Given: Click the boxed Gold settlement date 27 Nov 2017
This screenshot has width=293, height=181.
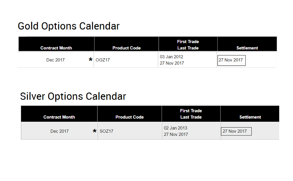Looking at the screenshot, I should (x=232, y=60).
